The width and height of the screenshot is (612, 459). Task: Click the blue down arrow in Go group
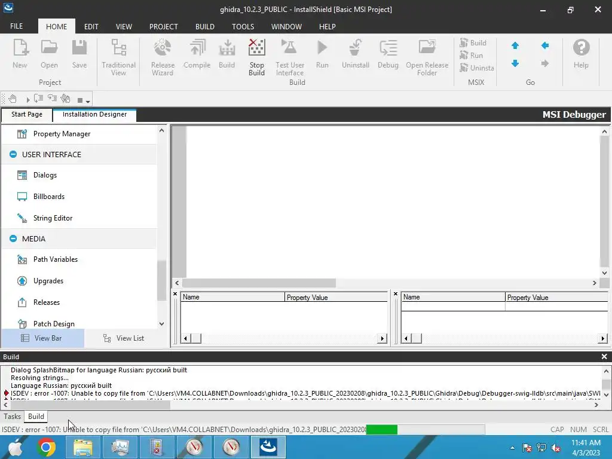(x=515, y=63)
